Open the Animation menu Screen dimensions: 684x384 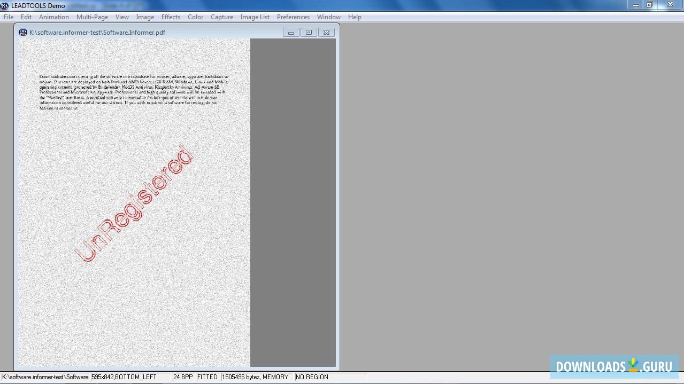click(53, 17)
